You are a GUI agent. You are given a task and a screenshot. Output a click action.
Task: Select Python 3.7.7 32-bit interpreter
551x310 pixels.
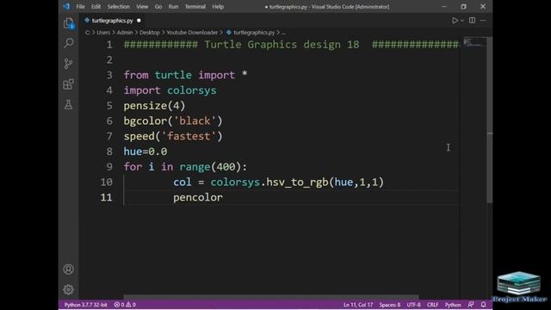tap(85, 305)
